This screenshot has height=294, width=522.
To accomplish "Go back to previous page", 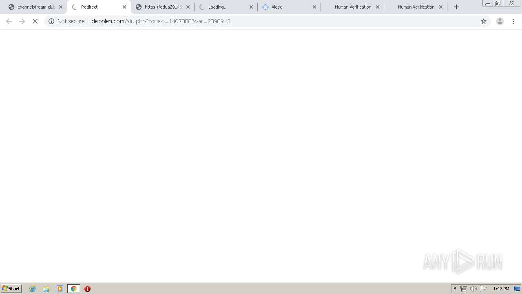I will [x=9, y=21].
